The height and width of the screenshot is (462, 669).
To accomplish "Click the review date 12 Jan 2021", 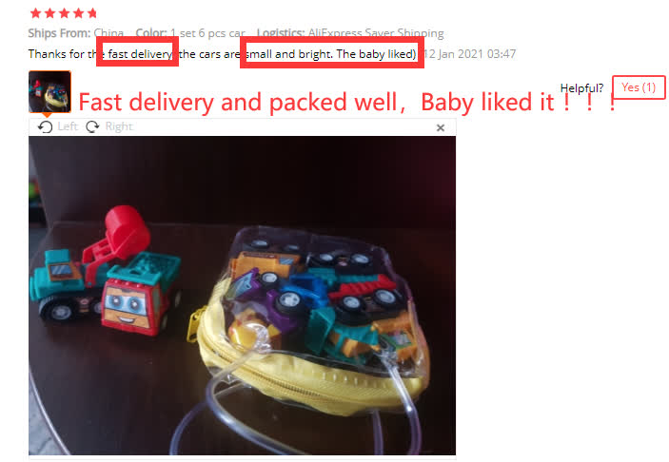I will coord(469,54).
